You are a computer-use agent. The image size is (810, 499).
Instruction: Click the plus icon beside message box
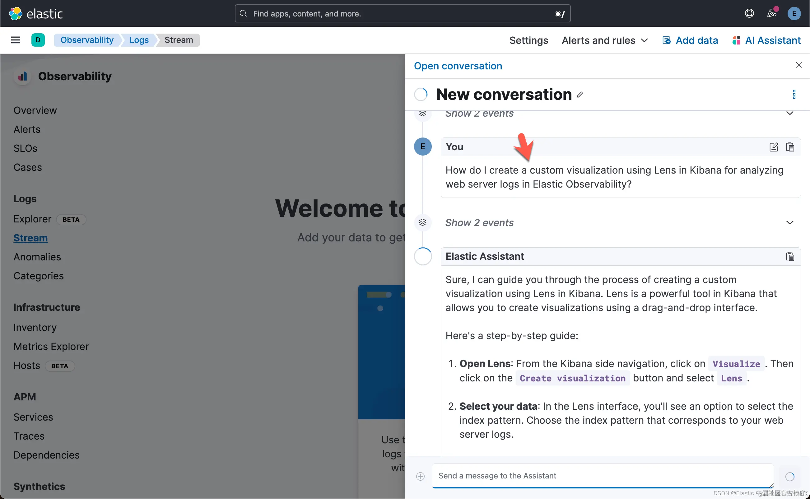pos(420,476)
